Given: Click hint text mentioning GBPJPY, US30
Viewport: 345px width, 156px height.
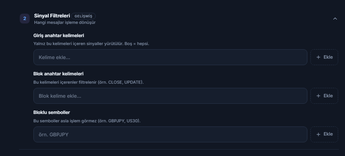Looking at the screenshot, I should [87, 121].
